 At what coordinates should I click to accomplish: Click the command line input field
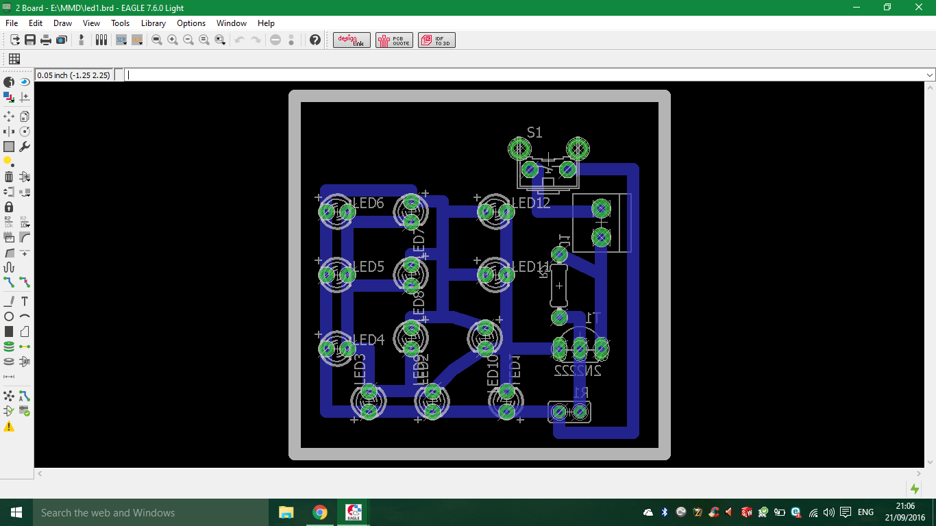point(525,75)
